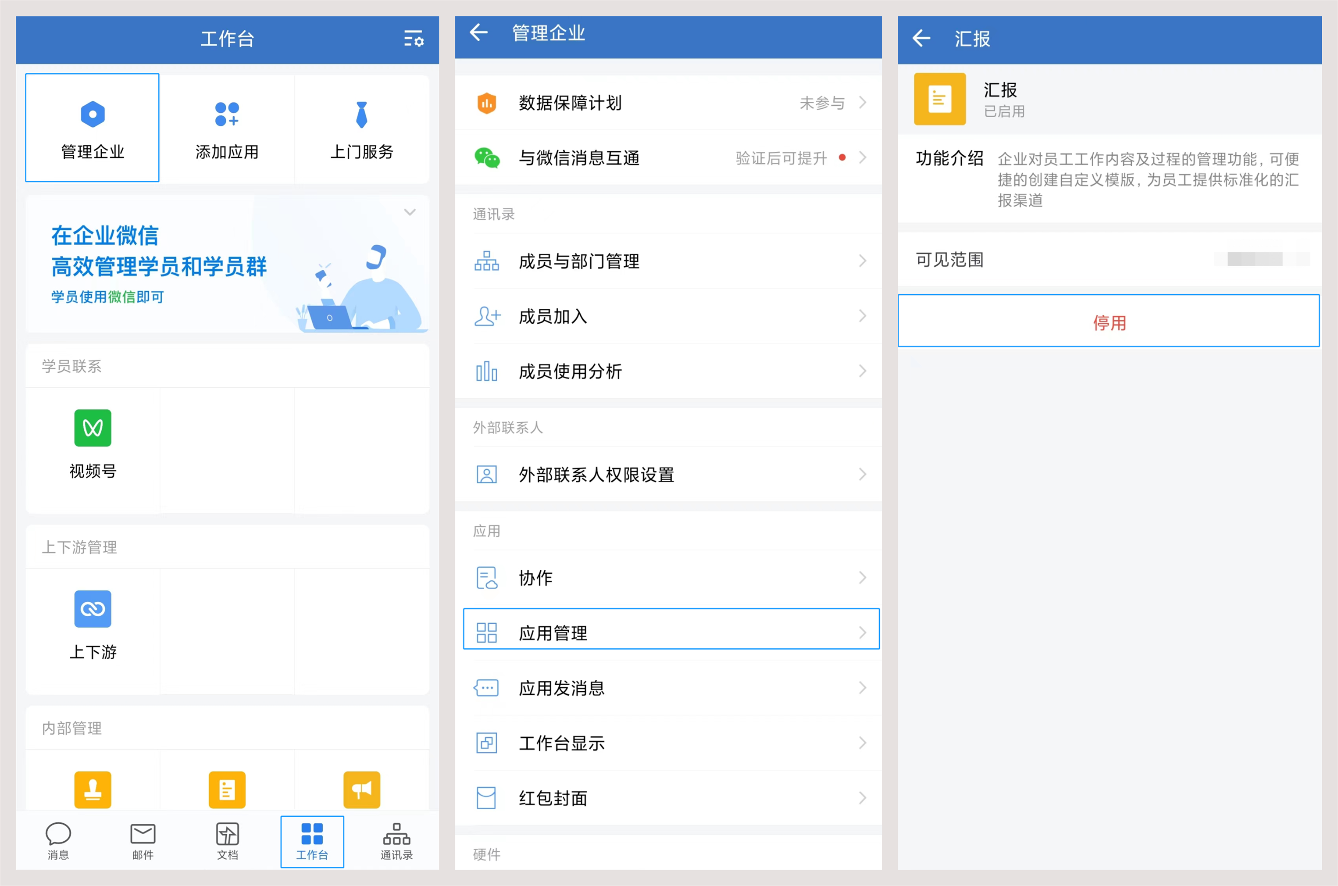
Task: Open 红包封面
Action: (x=668, y=798)
